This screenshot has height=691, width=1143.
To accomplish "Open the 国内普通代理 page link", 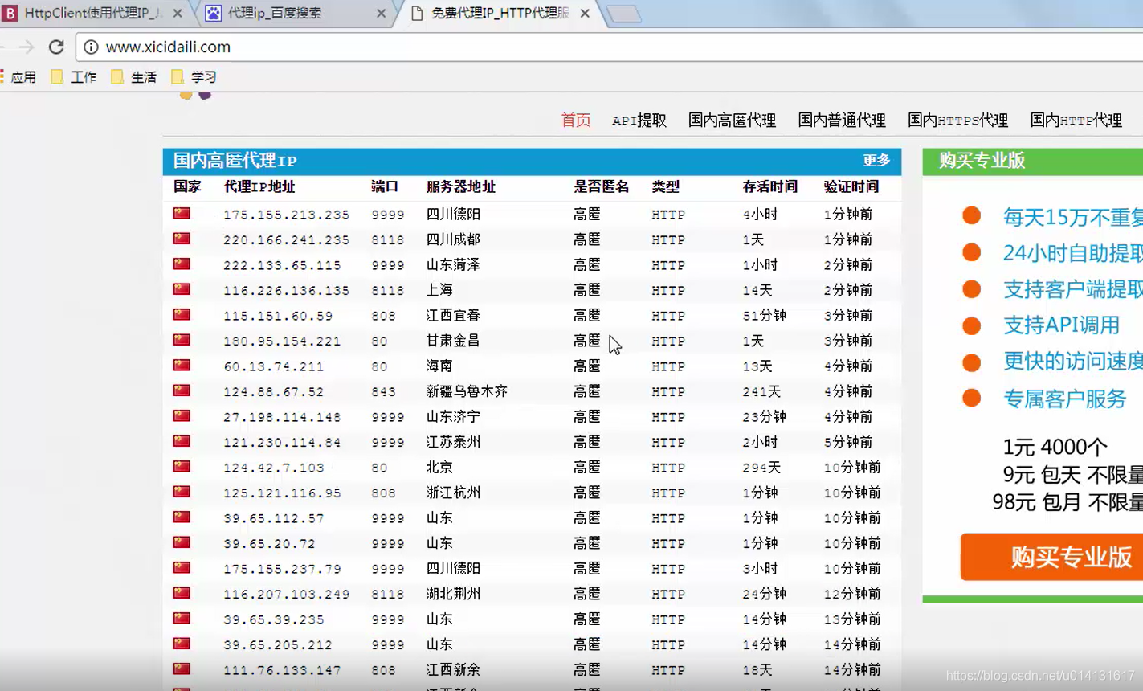I will point(842,120).
